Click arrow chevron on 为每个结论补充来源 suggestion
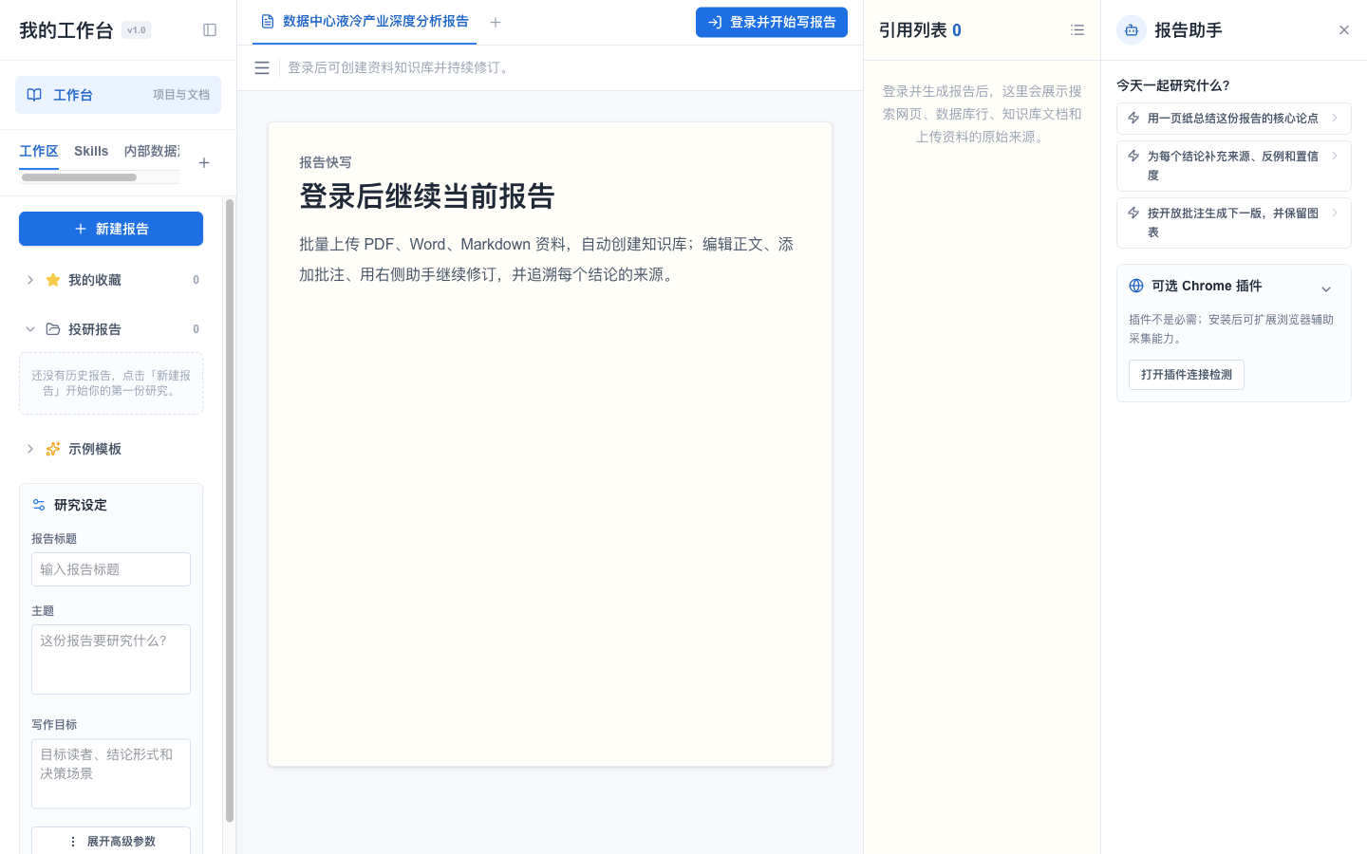1367x854 pixels. point(1335,156)
